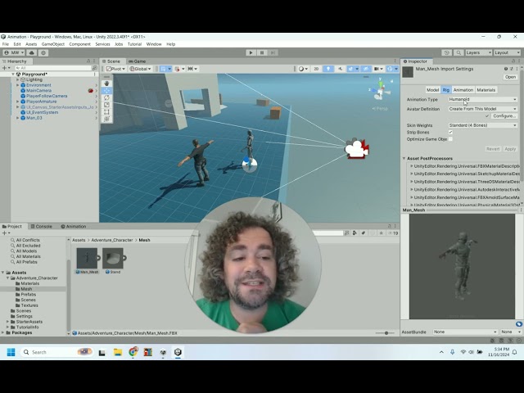The height and width of the screenshot is (393, 524).
Task: Expand the Lighting object in Hierarchy
Action: pos(18,79)
